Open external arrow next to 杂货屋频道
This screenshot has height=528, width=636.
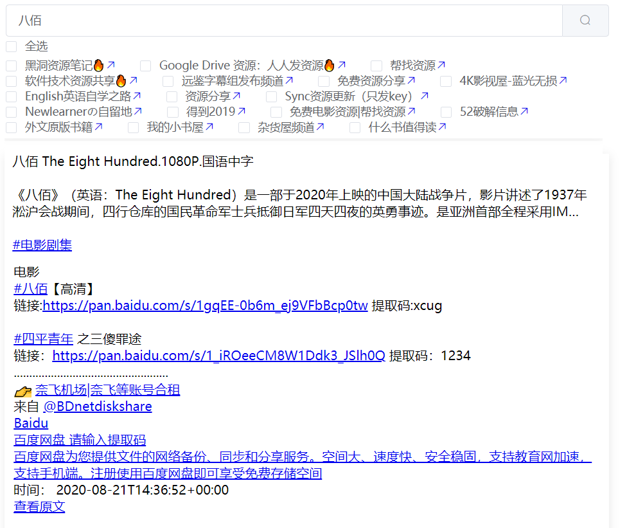(321, 127)
